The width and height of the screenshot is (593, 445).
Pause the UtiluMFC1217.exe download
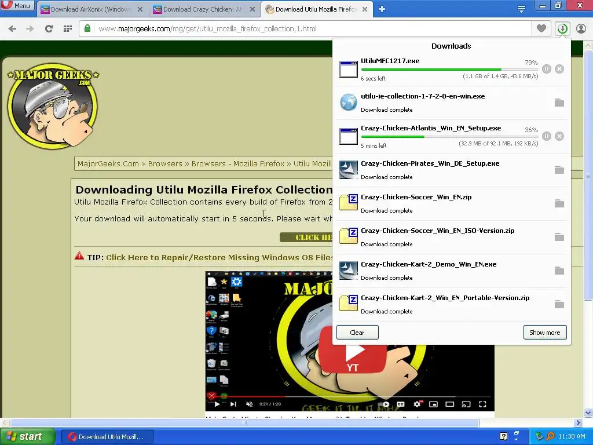point(547,69)
